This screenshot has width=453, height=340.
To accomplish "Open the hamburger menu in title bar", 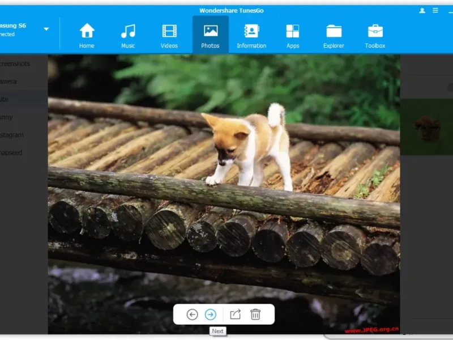I will (x=435, y=11).
